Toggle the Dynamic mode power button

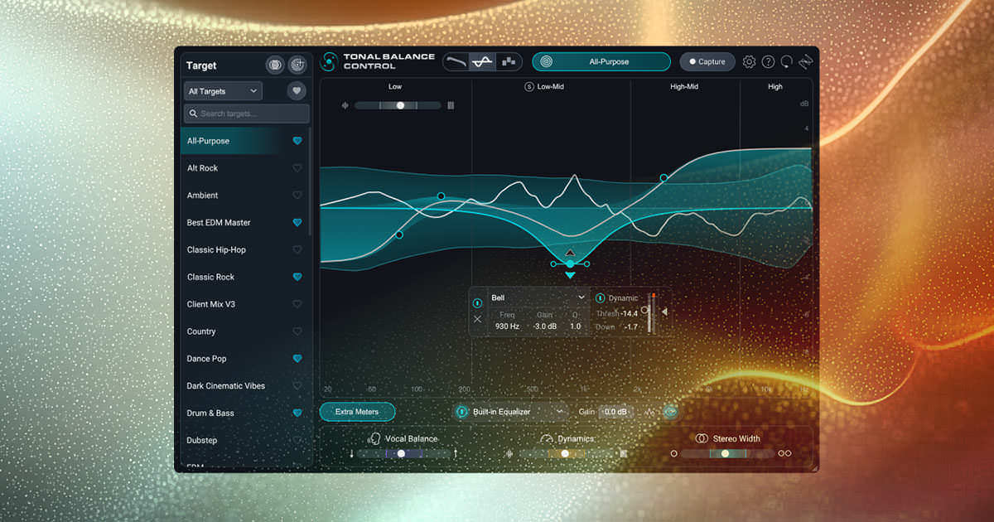(601, 298)
